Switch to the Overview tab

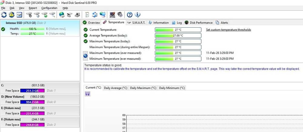tap(92, 23)
